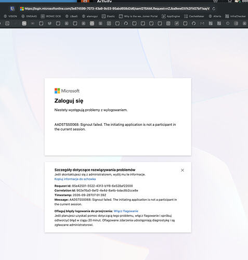Open the AppEngine bookmark
This screenshot has width=248, height=260.
(171, 16)
